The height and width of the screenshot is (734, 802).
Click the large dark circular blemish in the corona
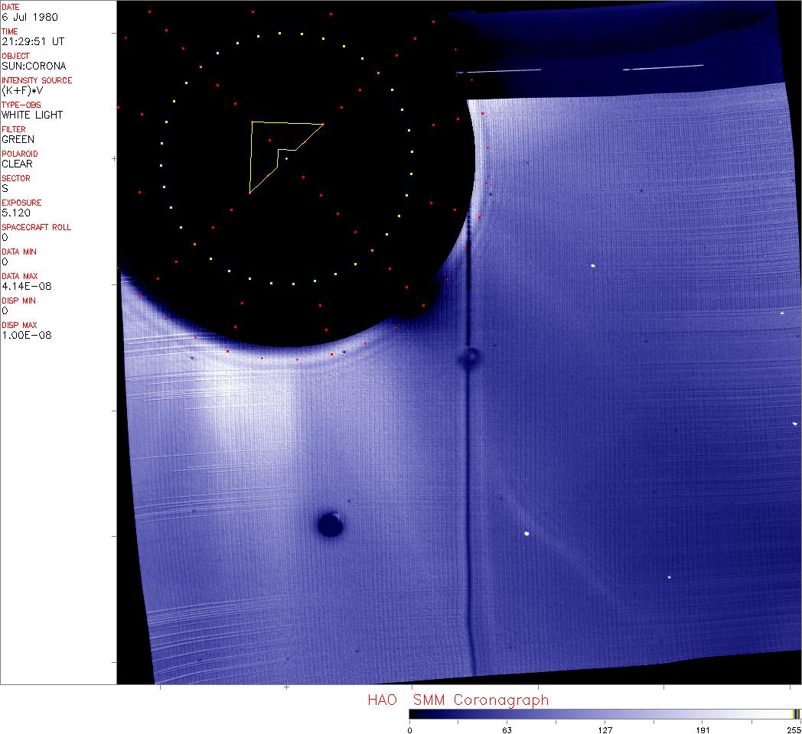click(331, 524)
